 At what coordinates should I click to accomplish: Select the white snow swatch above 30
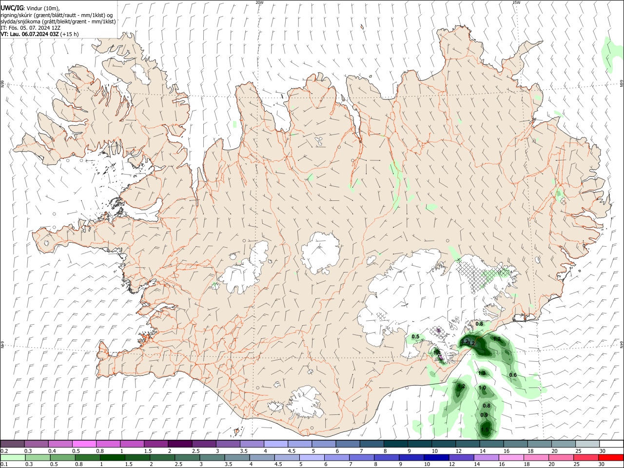611,444
